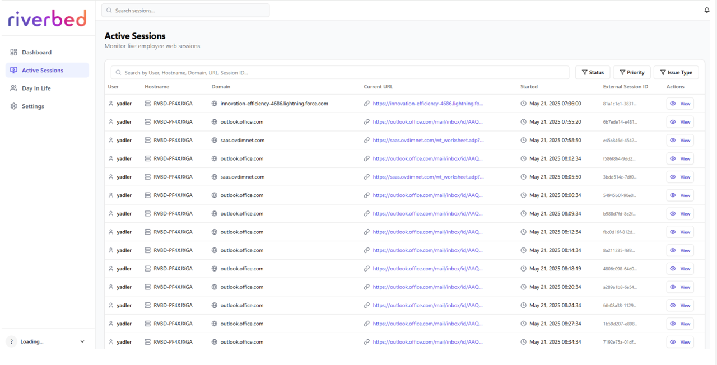Image resolution: width=717 pixels, height=365 pixels.
Task: Click the clock icon beside May 21, 2025 08:14:34
Action: 524,250
